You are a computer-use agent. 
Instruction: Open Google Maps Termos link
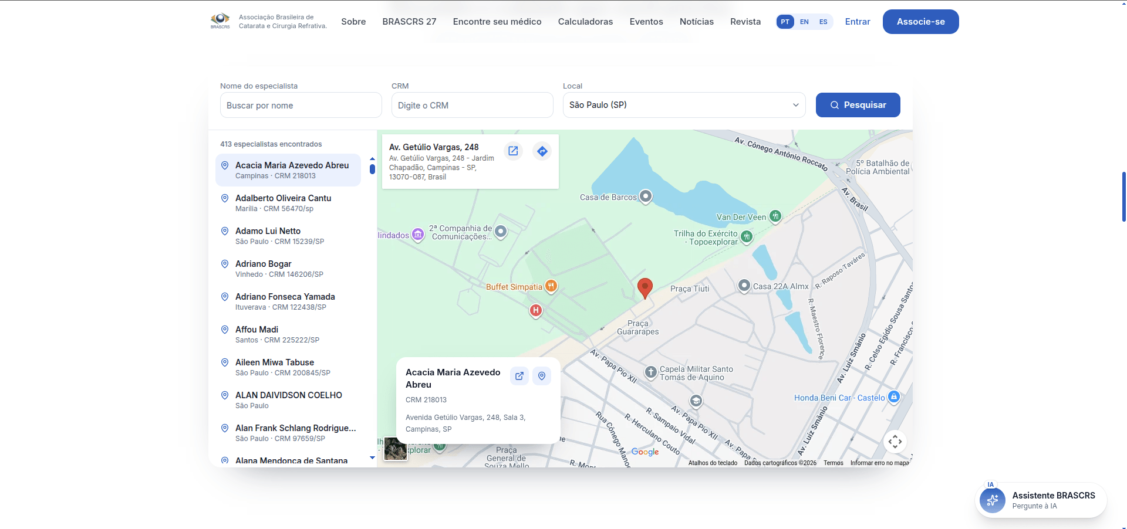tap(833, 463)
